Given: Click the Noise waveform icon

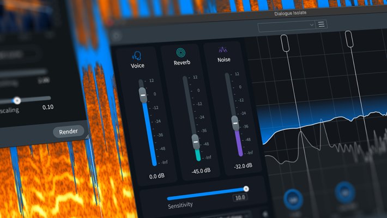Looking at the screenshot, I should click(x=224, y=49).
